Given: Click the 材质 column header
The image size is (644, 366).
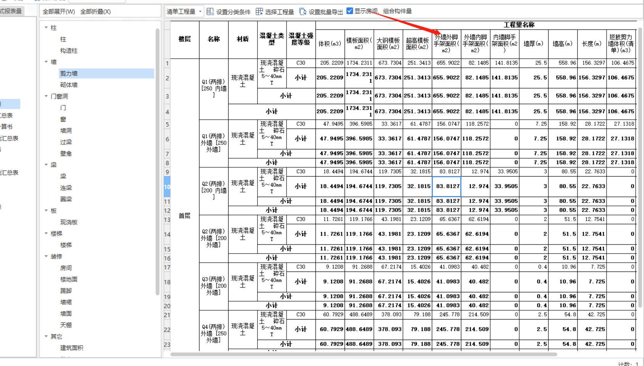Looking at the screenshot, I should pos(243,39).
